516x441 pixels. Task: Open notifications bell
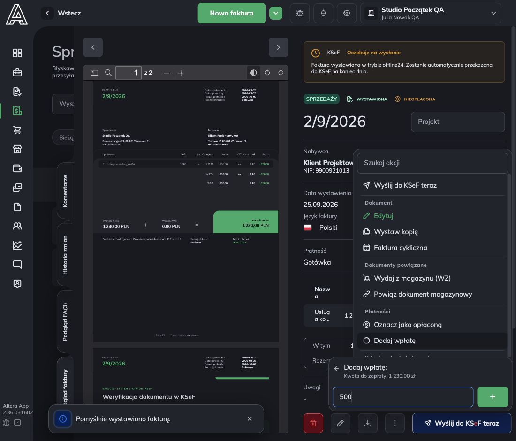click(324, 13)
